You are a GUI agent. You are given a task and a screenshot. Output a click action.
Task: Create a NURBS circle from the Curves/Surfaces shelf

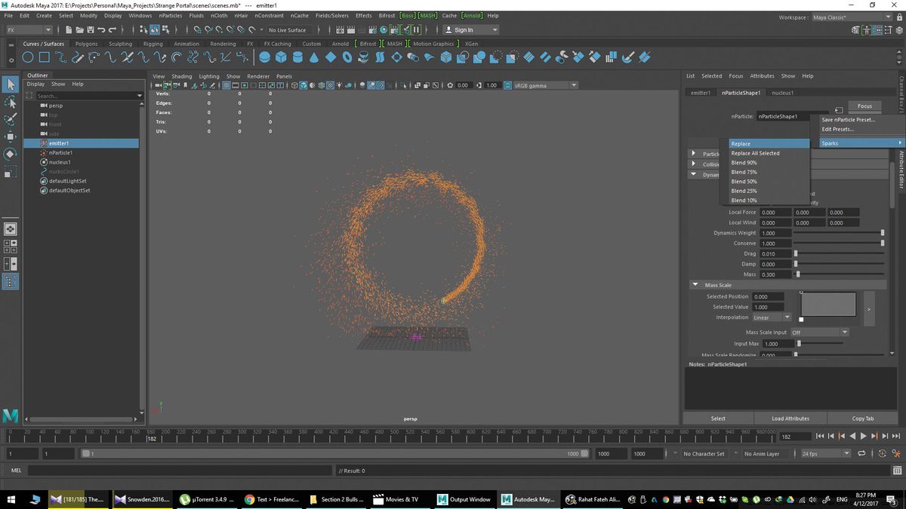pos(27,57)
